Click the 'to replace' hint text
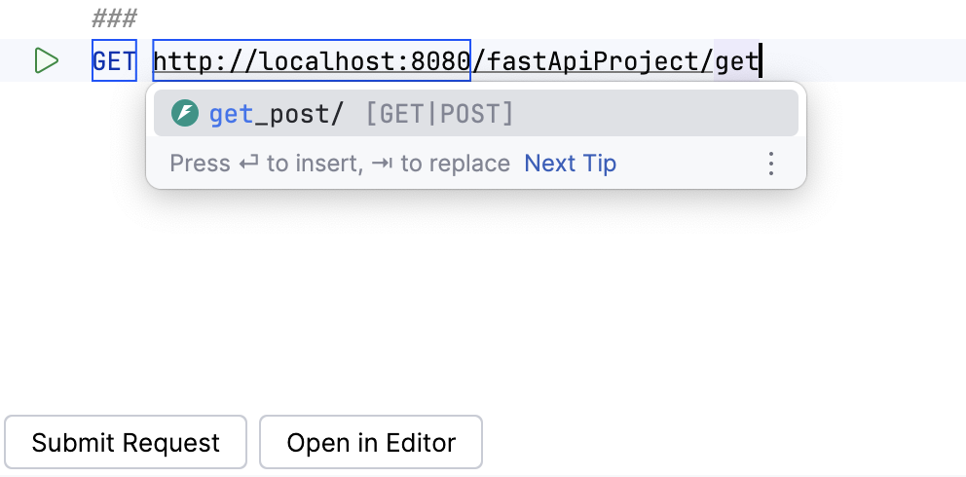The image size is (966, 477). click(455, 164)
